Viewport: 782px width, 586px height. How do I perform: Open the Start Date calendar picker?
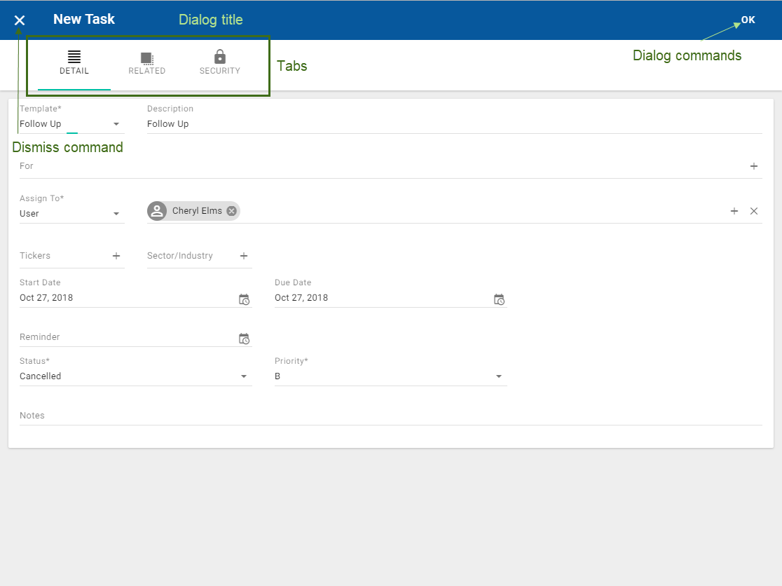[244, 299]
